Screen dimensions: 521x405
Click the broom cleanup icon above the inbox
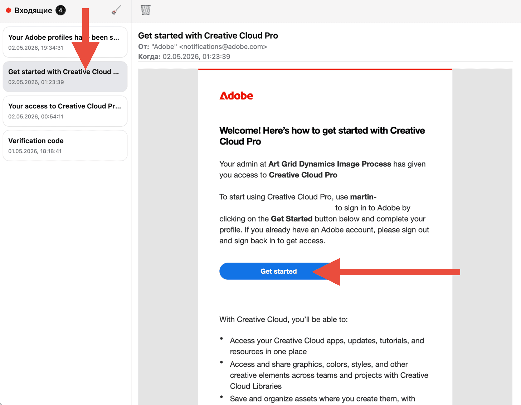tap(116, 10)
